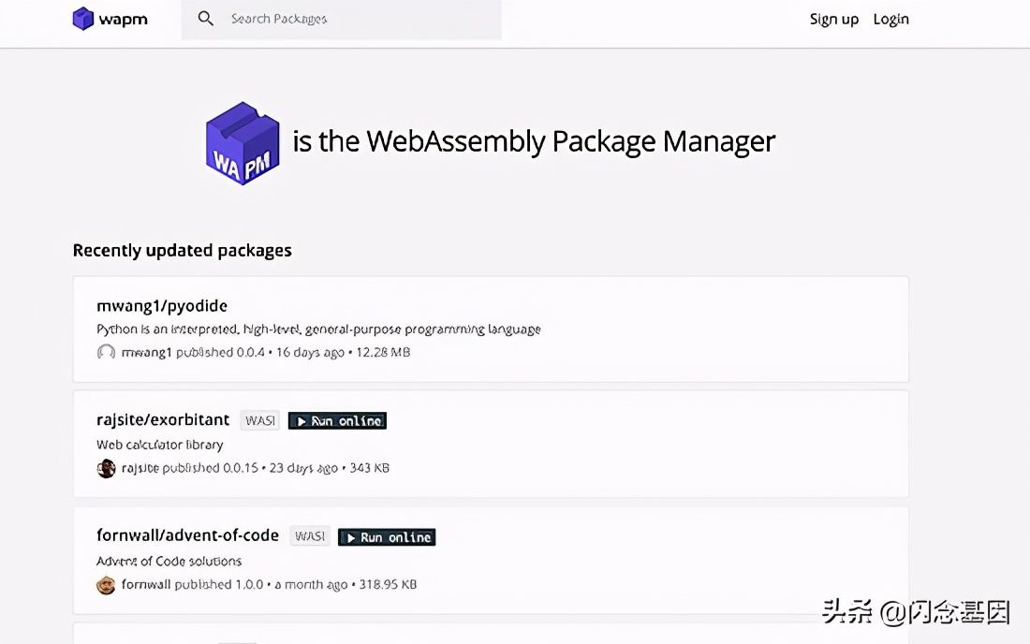1030x644 pixels.
Task: Open the fornwall/advent-of-code package link
Action: click(x=187, y=534)
